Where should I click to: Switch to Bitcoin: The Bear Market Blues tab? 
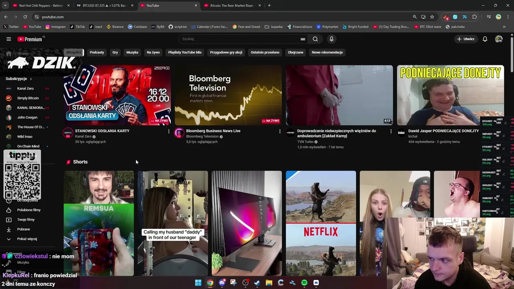232,6
